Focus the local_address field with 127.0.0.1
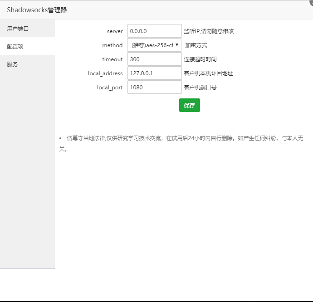The height and width of the screenshot is (302, 313). (155, 73)
